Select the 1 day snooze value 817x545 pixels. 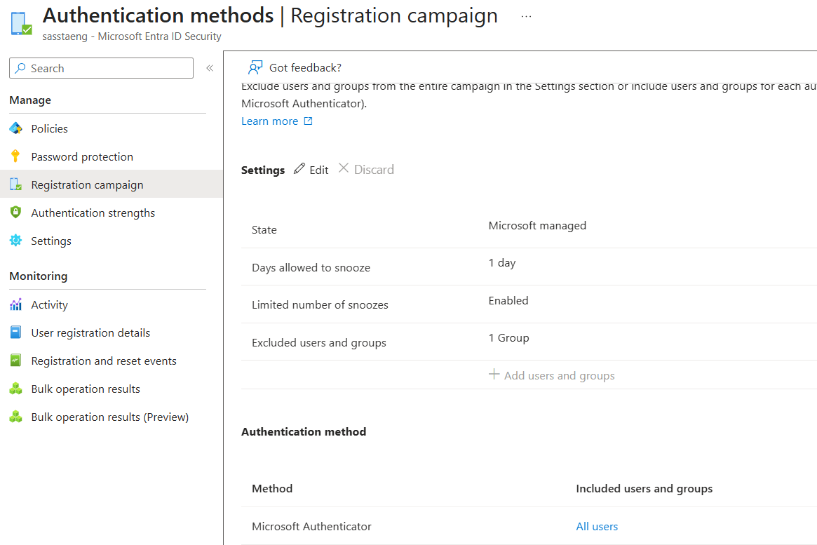coord(501,263)
